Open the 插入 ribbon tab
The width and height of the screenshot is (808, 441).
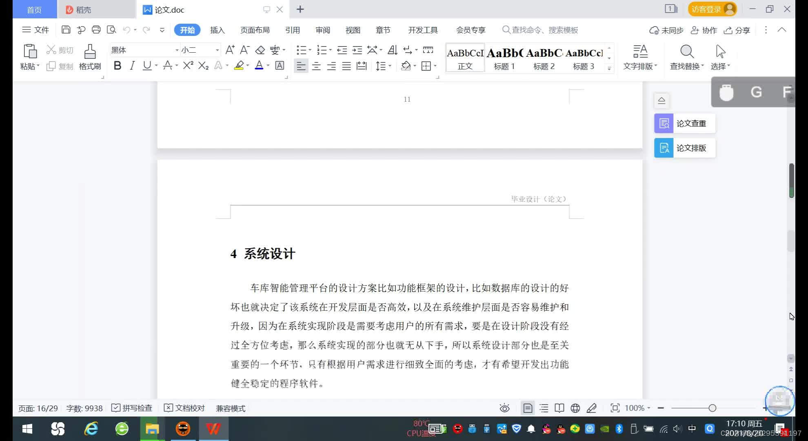(218, 30)
